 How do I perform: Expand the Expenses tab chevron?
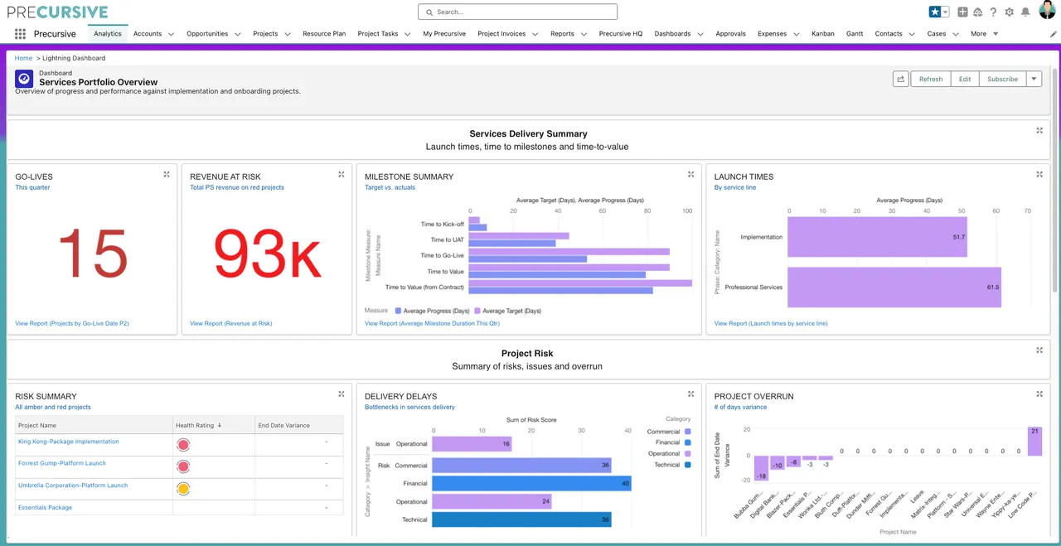(796, 34)
